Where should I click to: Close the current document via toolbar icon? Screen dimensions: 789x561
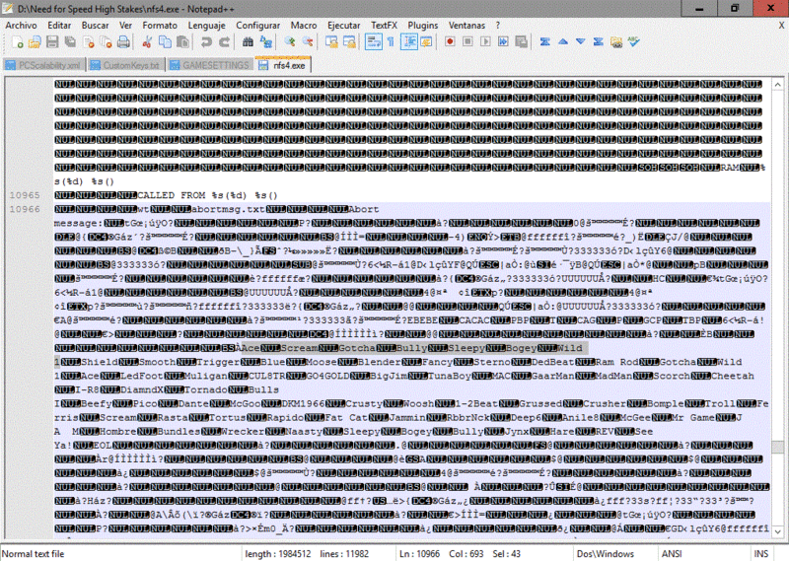coord(89,42)
